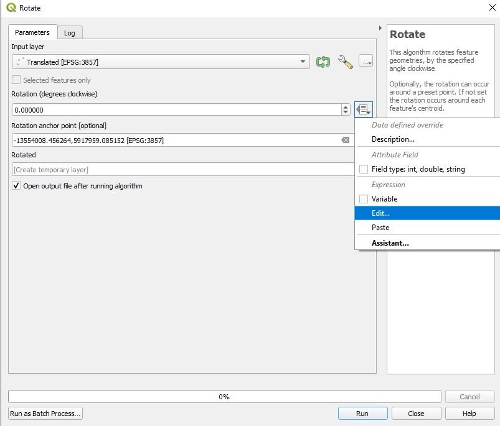Switch to the Log tab

point(70,33)
